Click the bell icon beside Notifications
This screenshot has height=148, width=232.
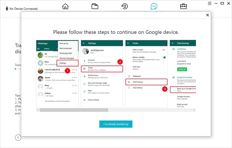84,76
